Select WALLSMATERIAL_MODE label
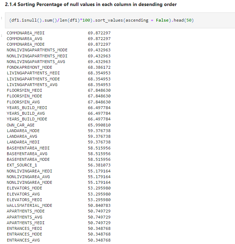Image resolution: width=235 pixels, height=244 pixels. [29, 205]
